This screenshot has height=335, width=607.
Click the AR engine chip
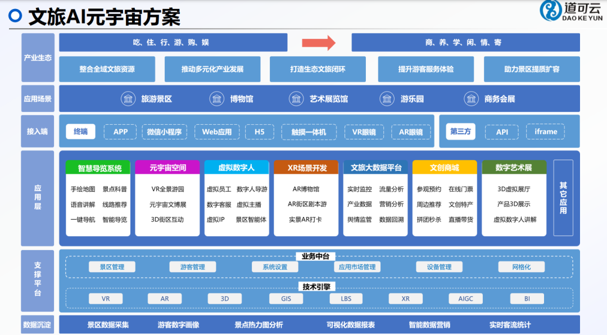click(165, 298)
